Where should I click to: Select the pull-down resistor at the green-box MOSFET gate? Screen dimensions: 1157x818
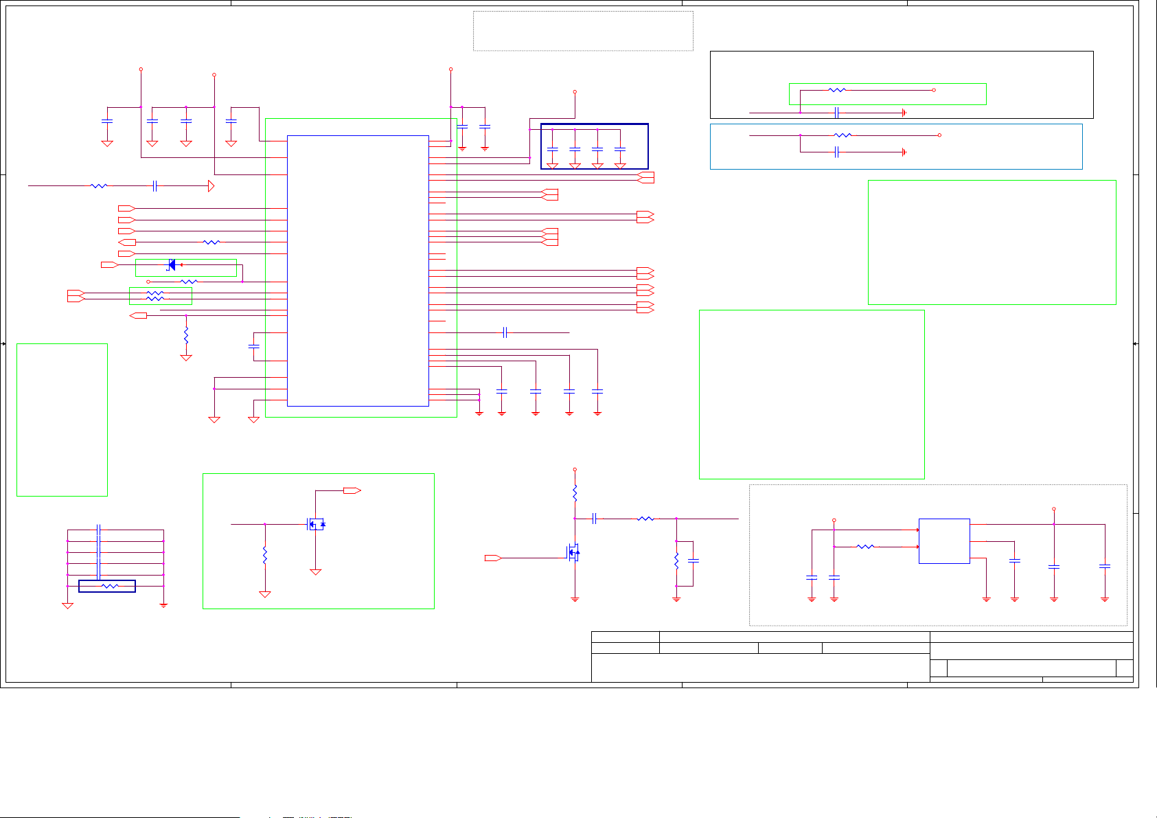265,556
